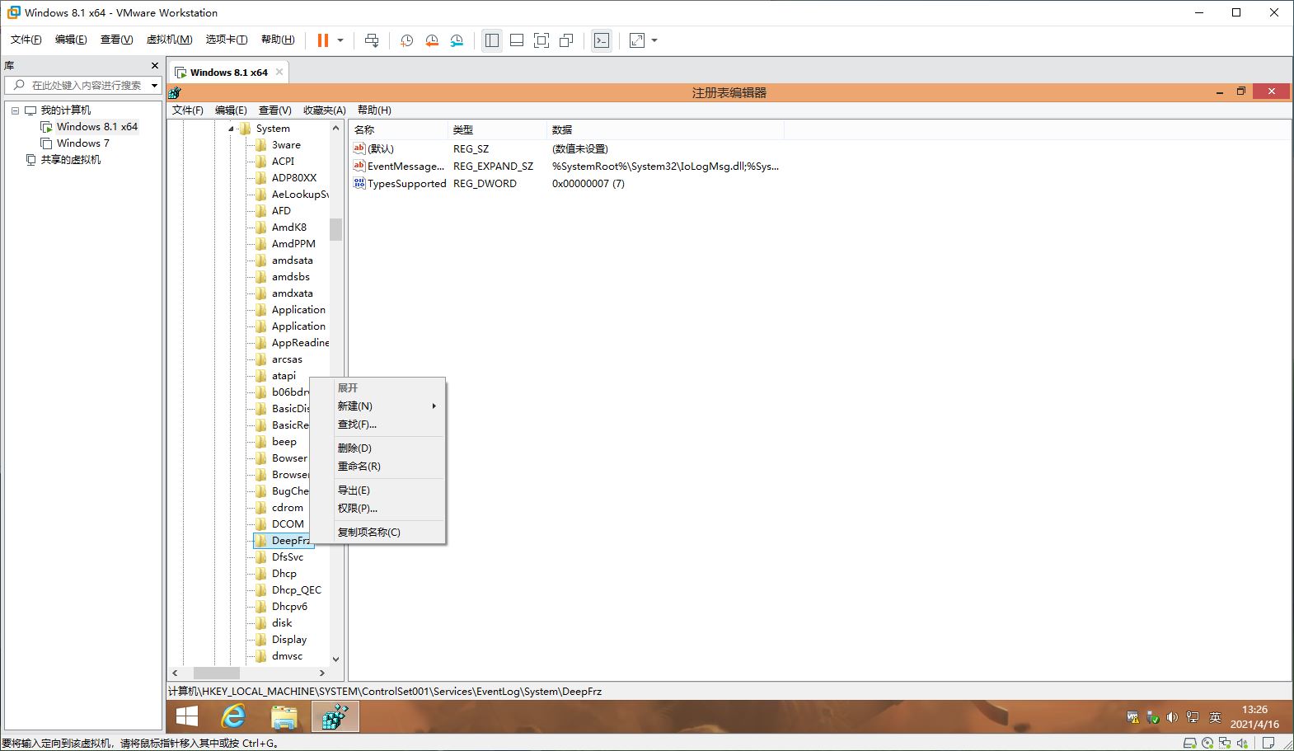1294x751 pixels.
Task: Open the snapshot manager
Action: 457,40
